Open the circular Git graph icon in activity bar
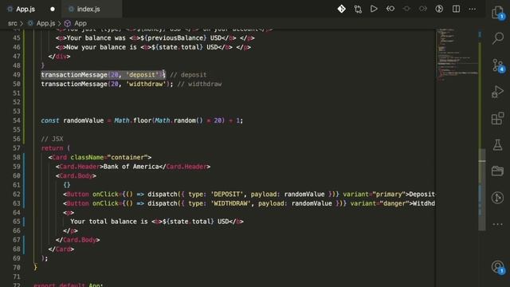This screenshot has height=287, width=510. [x=497, y=198]
